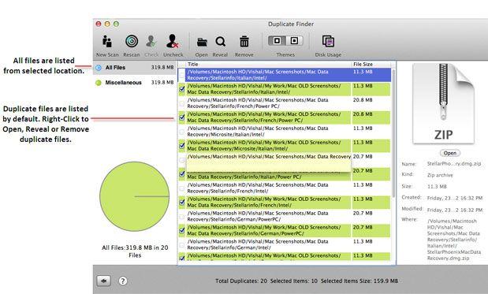Click Selected Items Size: 159.9 MB text
The width and height of the screenshot is (488, 294).
pyautogui.click(x=359, y=281)
